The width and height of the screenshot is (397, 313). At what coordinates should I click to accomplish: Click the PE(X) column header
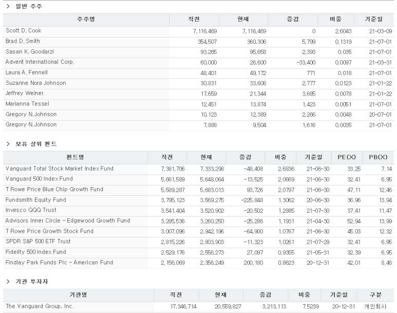(x=347, y=157)
